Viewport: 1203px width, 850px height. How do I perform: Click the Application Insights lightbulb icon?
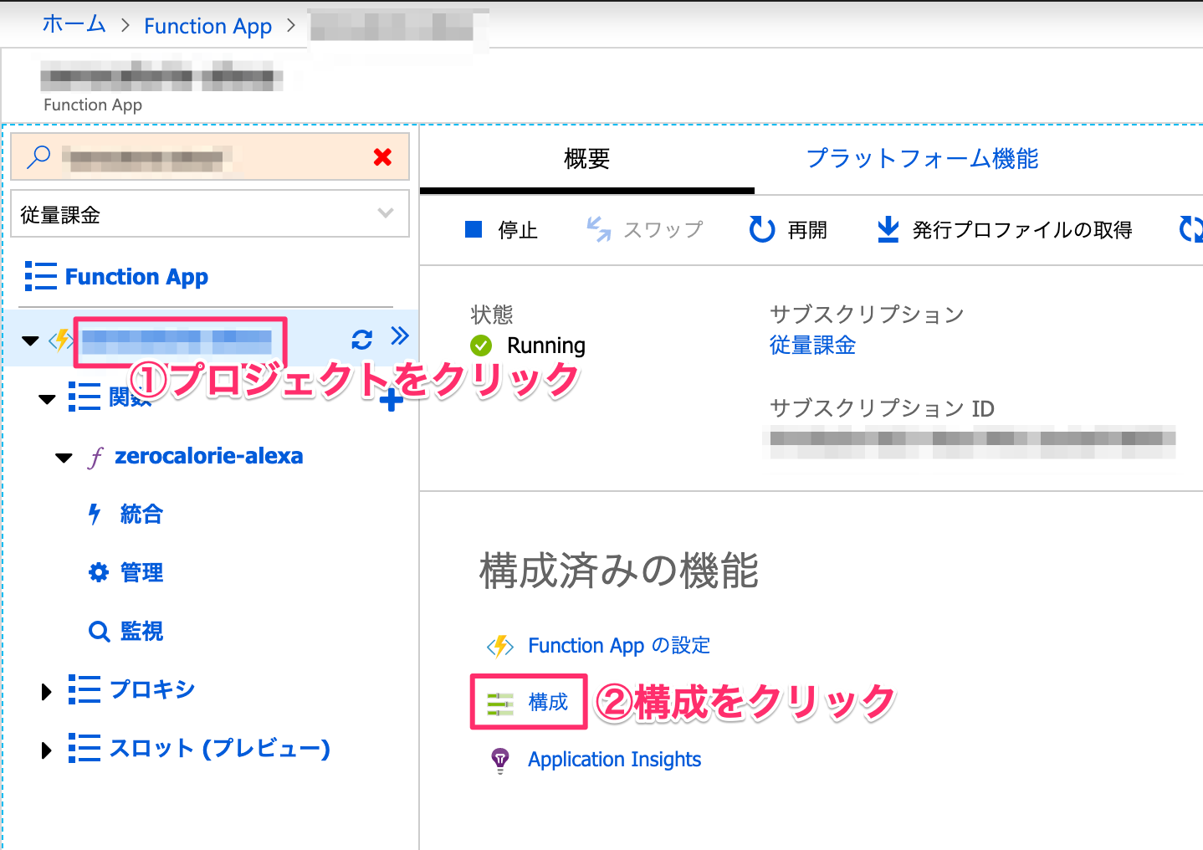pos(500,760)
